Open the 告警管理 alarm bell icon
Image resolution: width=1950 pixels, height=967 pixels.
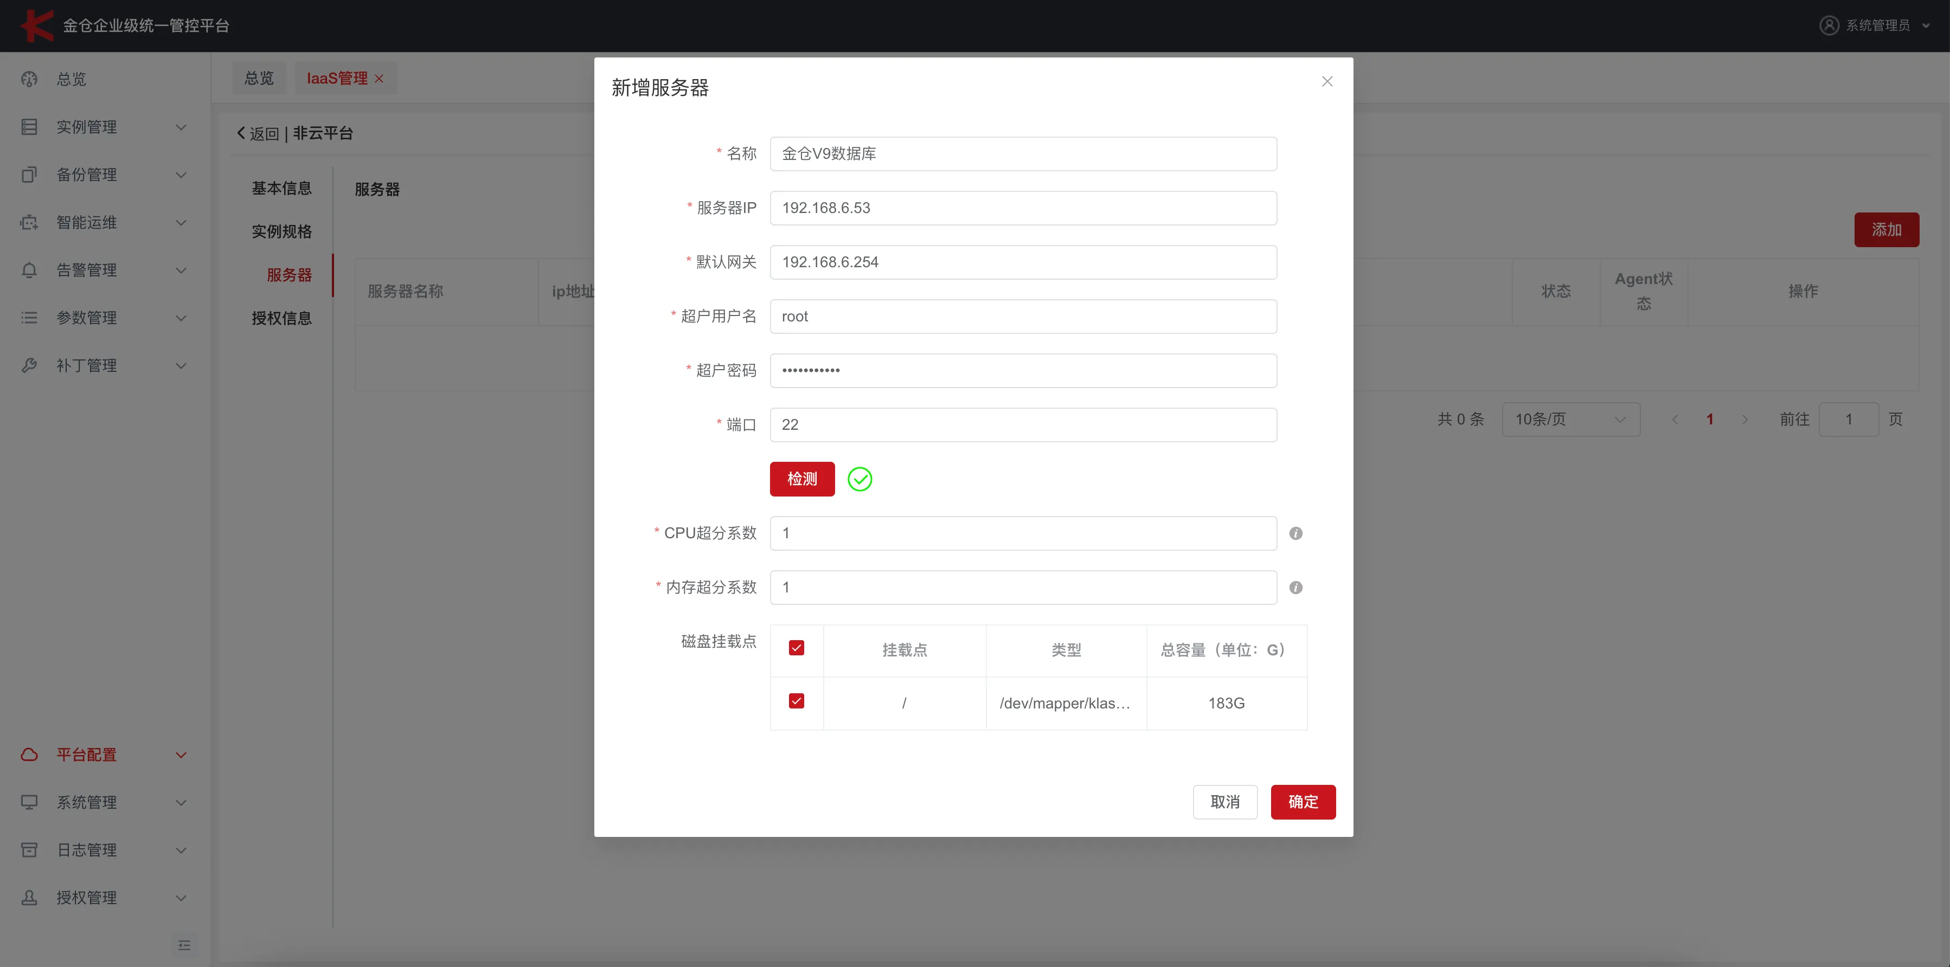click(x=29, y=269)
